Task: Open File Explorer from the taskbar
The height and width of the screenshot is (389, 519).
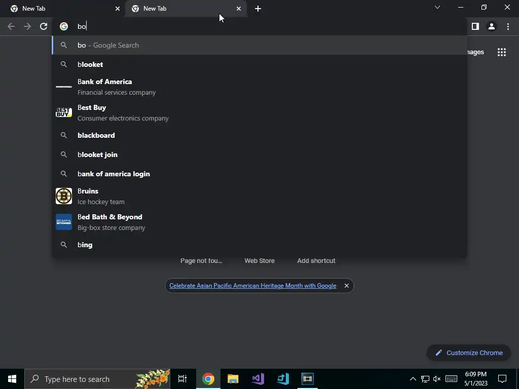Action: (x=233, y=379)
